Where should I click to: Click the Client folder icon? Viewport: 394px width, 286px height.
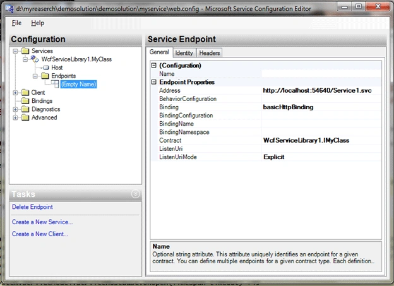(x=25, y=92)
